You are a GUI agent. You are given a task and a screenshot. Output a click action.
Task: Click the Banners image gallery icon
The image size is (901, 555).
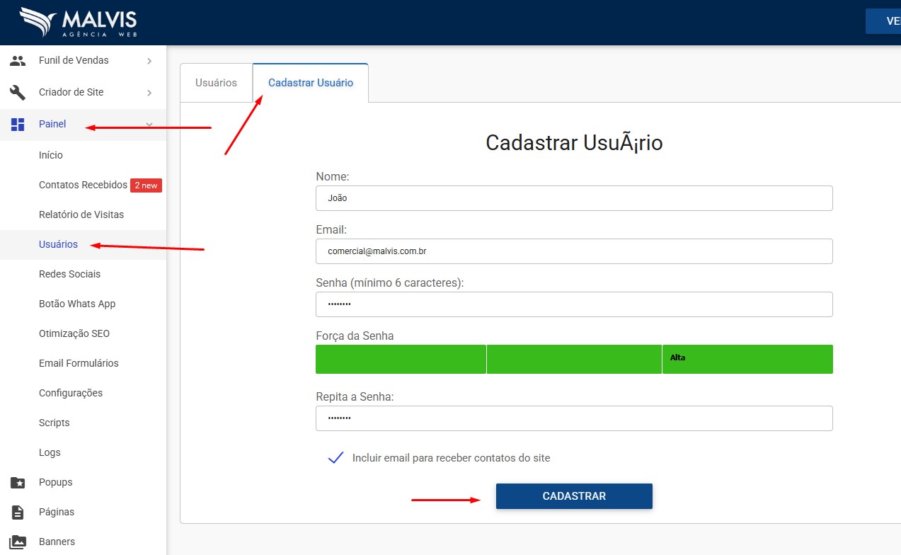click(18, 542)
